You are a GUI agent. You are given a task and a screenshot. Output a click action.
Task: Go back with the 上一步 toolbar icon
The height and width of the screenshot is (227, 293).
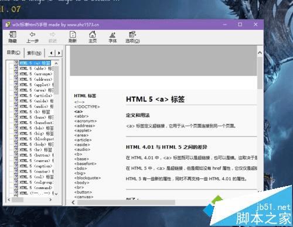32,37
